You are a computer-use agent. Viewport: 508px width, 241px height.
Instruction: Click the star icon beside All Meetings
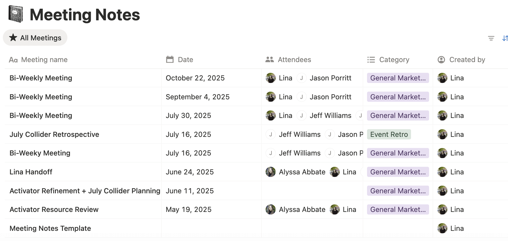tap(13, 37)
